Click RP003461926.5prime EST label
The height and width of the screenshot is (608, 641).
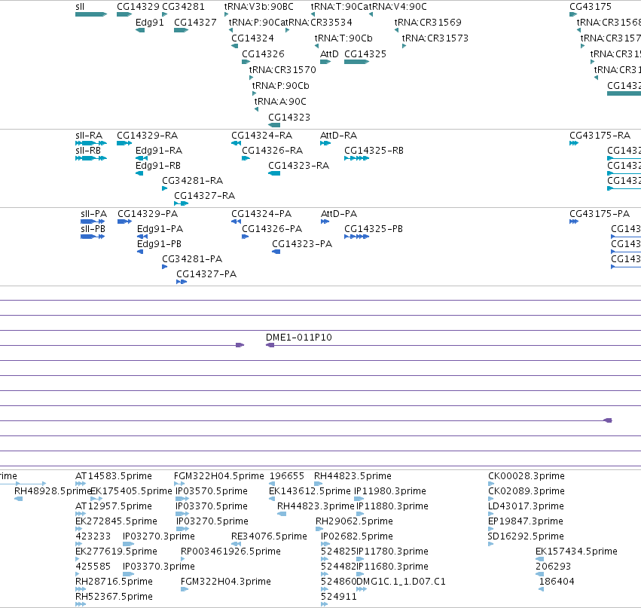point(230,551)
